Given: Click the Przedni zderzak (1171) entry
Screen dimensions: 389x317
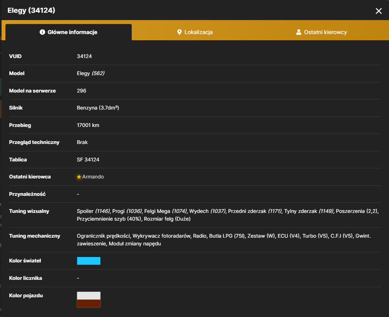Looking at the screenshot, I should coord(254,211).
